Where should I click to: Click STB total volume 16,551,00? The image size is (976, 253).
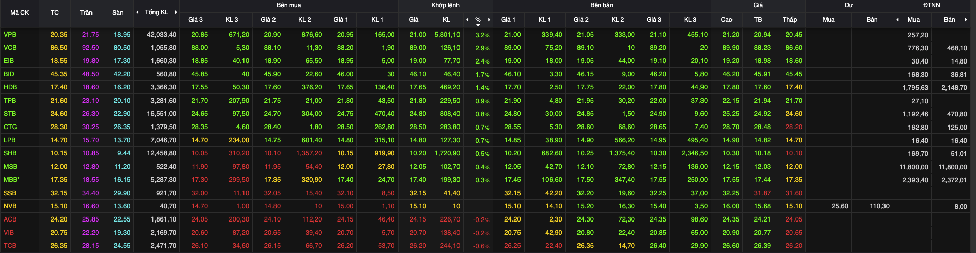click(162, 114)
